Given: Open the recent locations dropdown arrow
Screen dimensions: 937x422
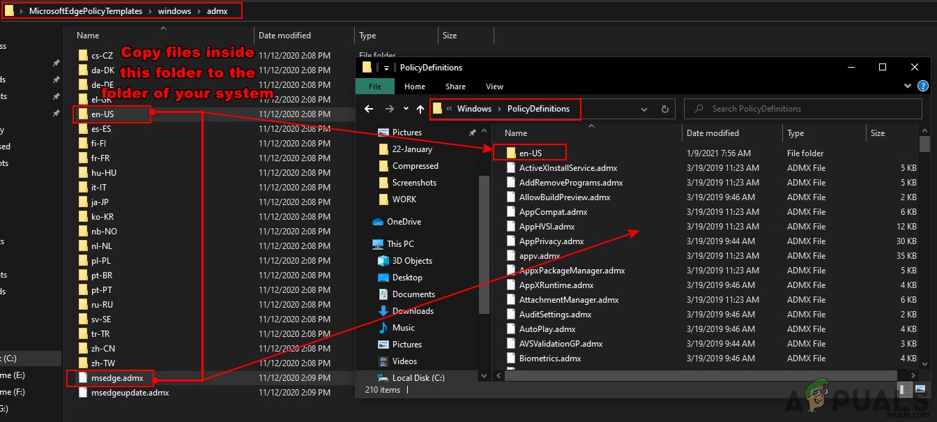Looking at the screenshot, I should tap(406, 109).
